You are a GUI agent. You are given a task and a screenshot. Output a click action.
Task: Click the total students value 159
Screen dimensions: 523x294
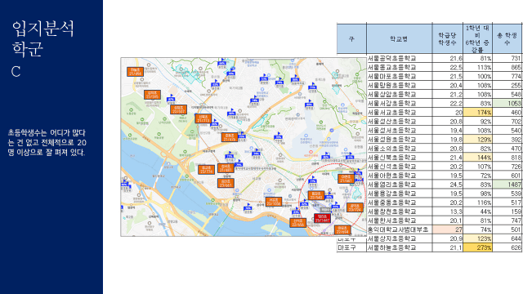coord(507,212)
